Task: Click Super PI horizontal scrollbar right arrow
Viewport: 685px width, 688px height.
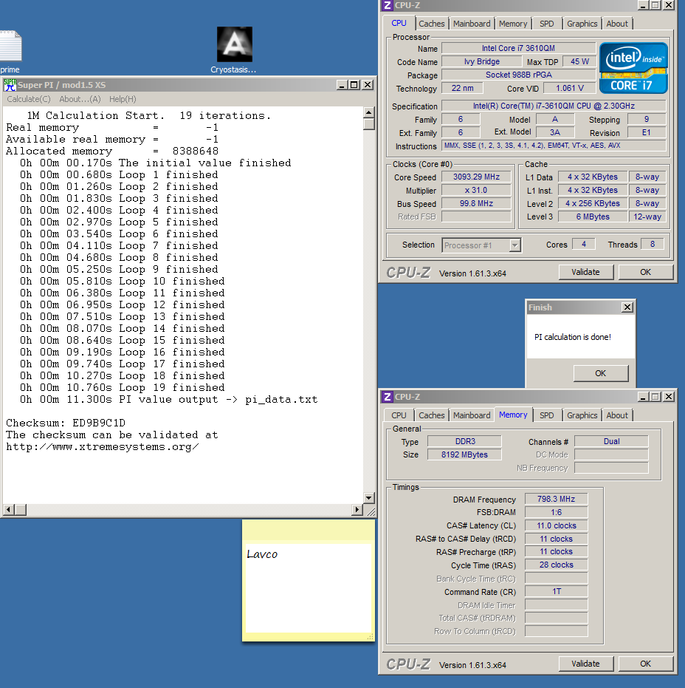Action: coord(357,510)
